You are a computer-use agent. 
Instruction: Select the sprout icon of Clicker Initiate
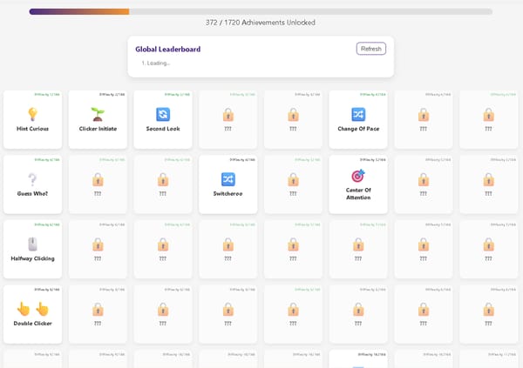pos(98,114)
